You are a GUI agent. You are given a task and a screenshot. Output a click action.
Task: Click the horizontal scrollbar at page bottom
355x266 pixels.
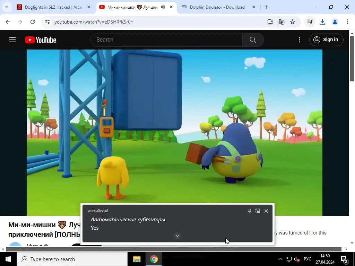coord(174,249)
